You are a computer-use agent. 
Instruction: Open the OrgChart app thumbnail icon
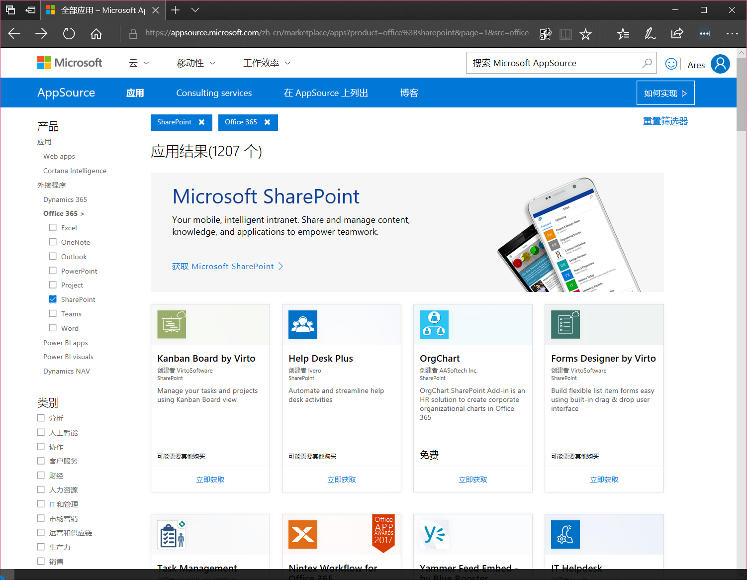(434, 324)
